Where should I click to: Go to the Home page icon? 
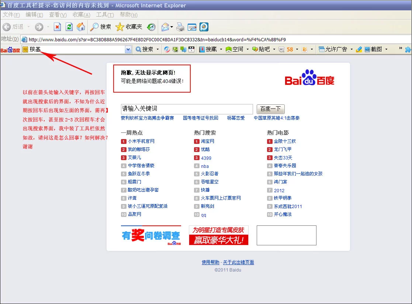(81, 27)
